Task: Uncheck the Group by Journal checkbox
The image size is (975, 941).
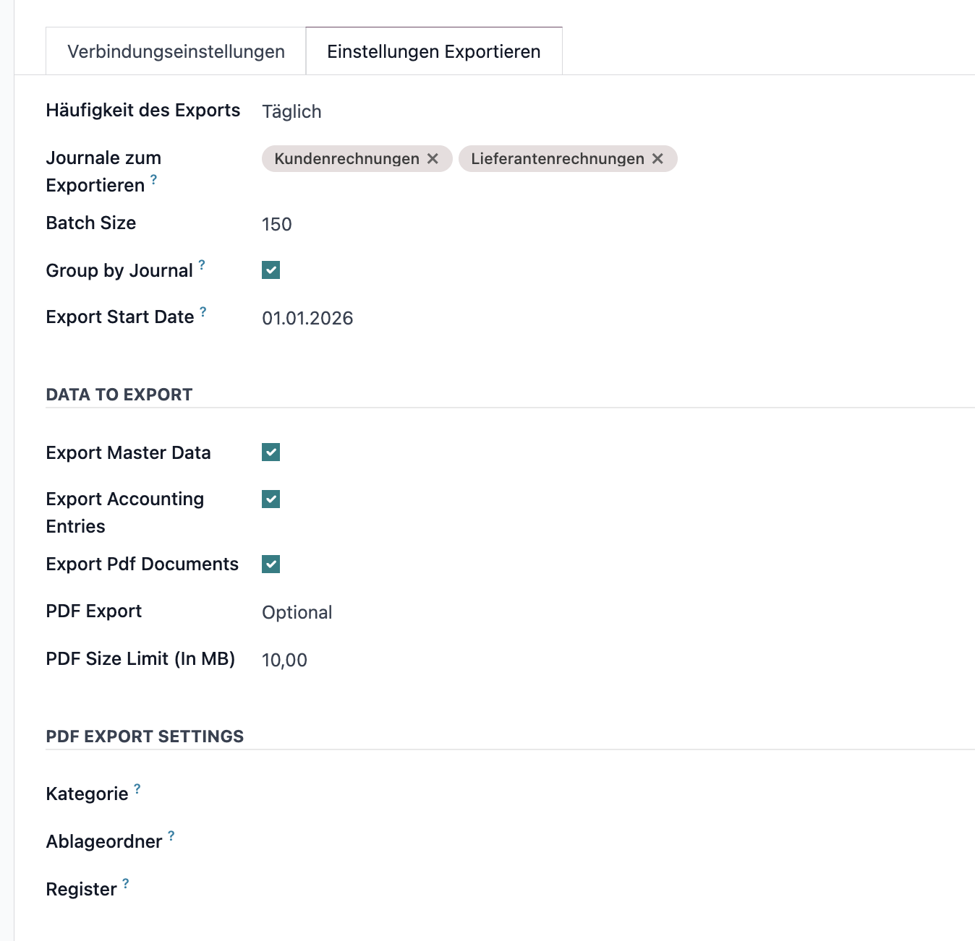Action: click(x=271, y=270)
